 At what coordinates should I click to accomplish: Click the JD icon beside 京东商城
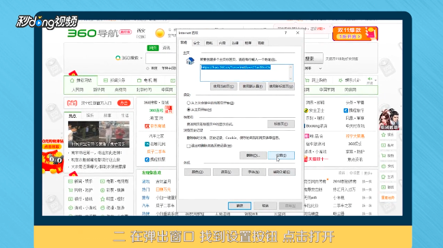[x=147, y=126]
